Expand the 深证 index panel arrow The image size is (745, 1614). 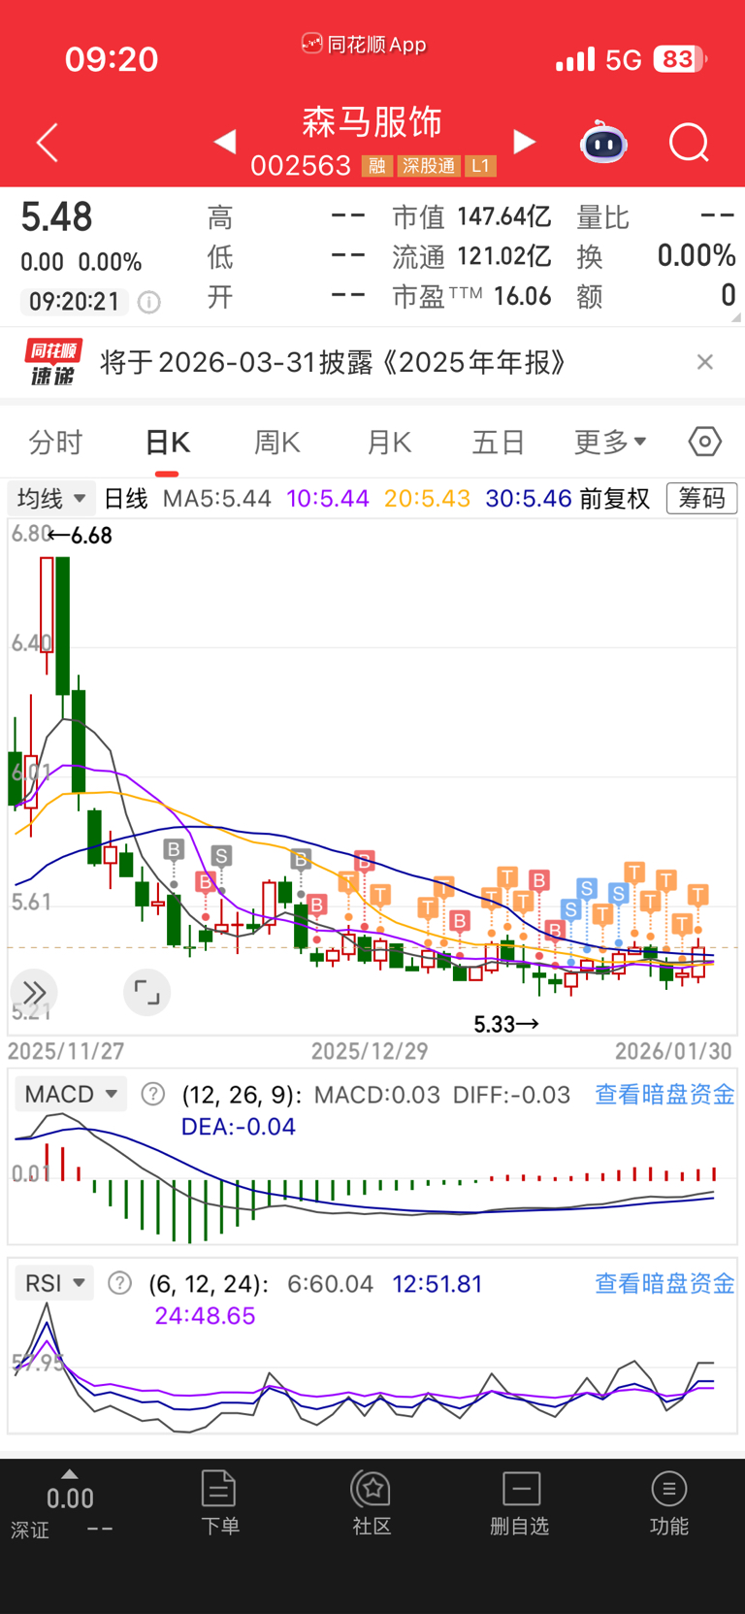[x=69, y=1473]
